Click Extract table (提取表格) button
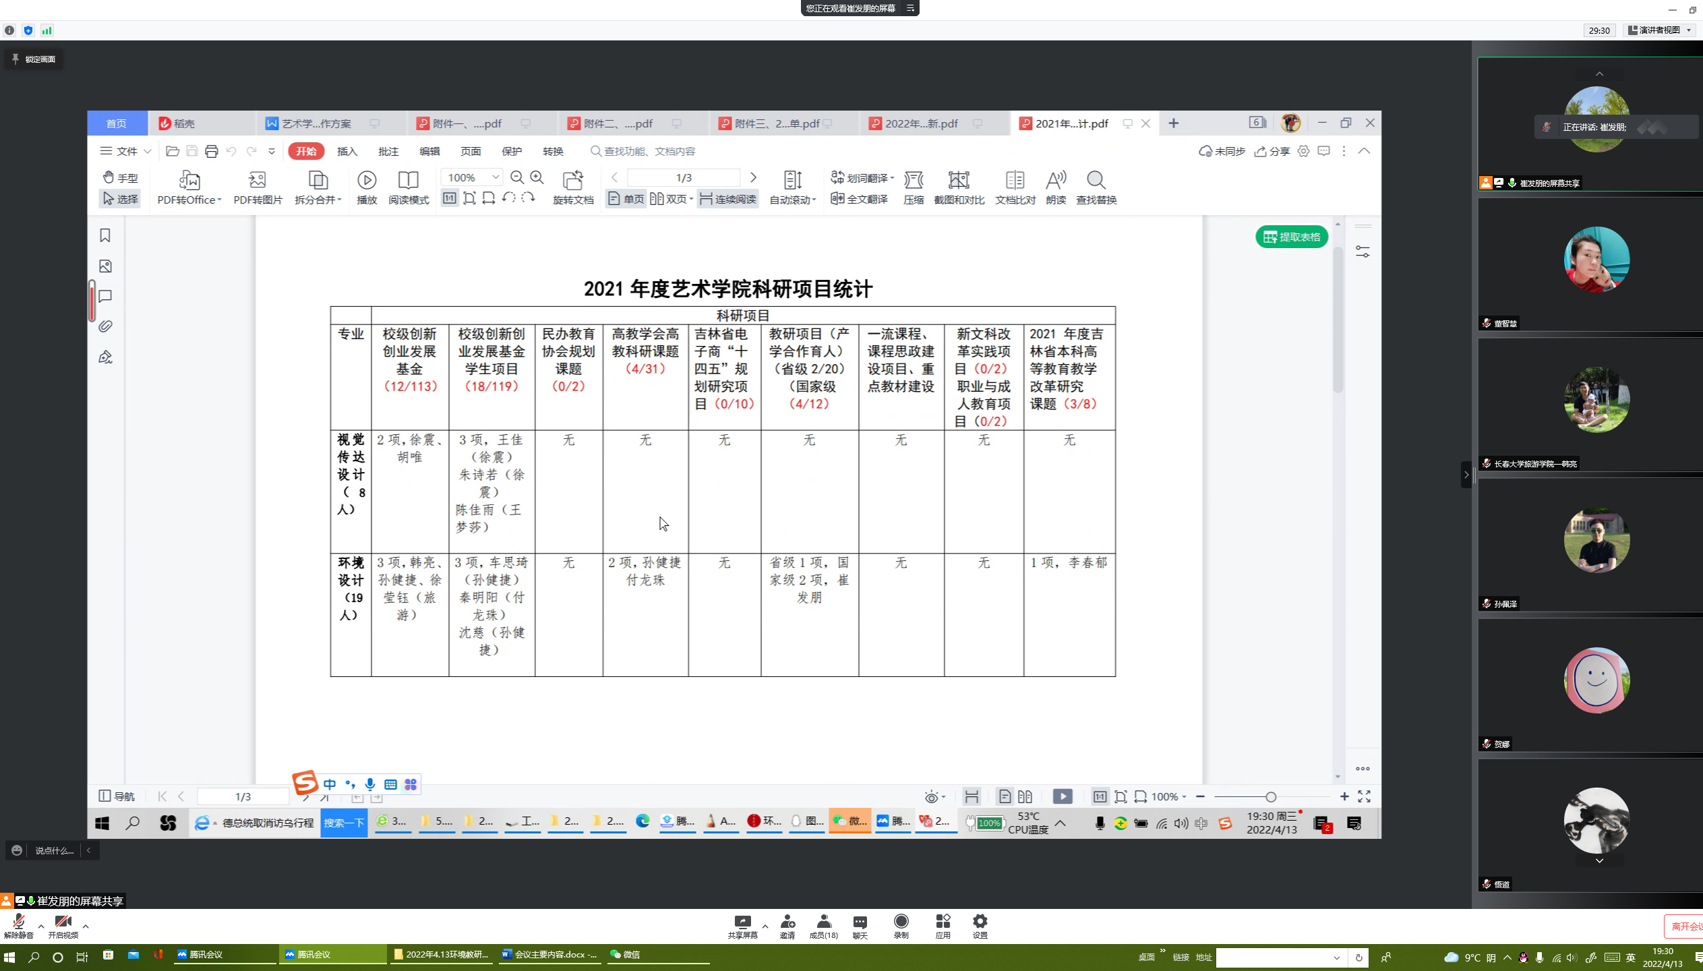This screenshot has height=971, width=1703. pyautogui.click(x=1291, y=237)
